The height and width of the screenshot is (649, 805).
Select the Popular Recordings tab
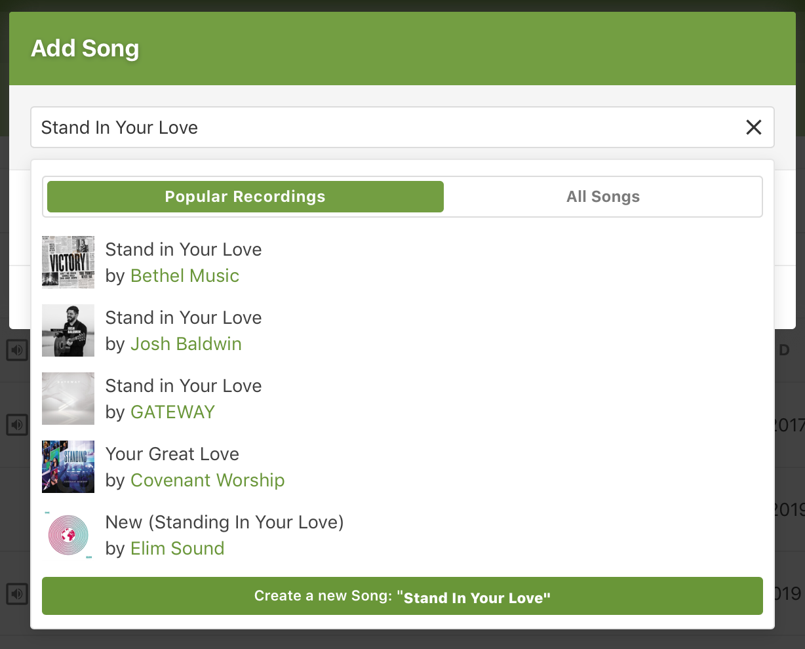tap(245, 197)
